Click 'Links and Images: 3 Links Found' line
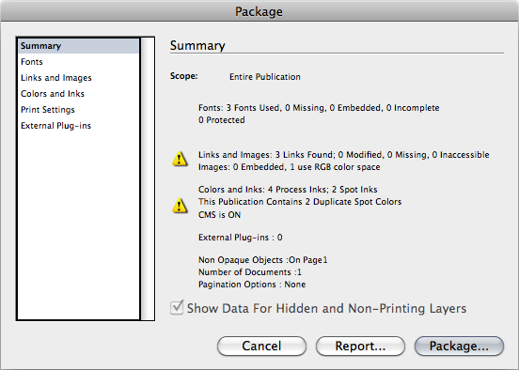The image size is (519, 370). pos(343,155)
